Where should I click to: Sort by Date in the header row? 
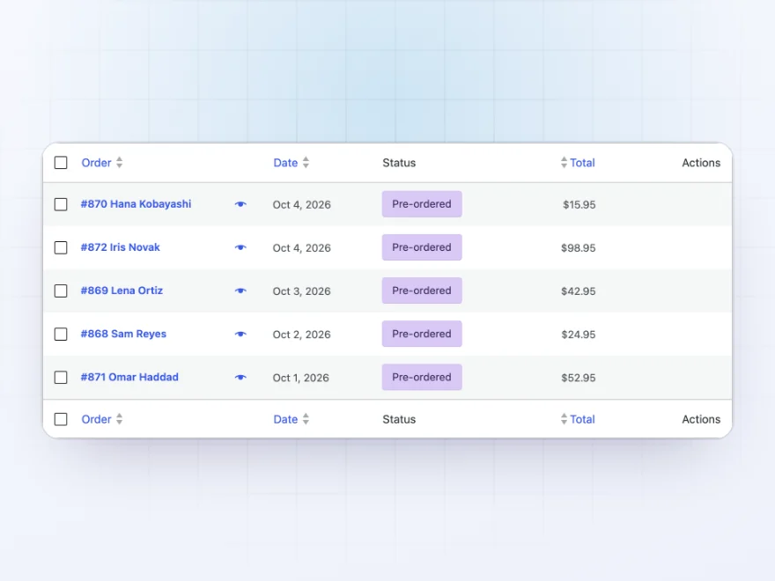tap(292, 163)
